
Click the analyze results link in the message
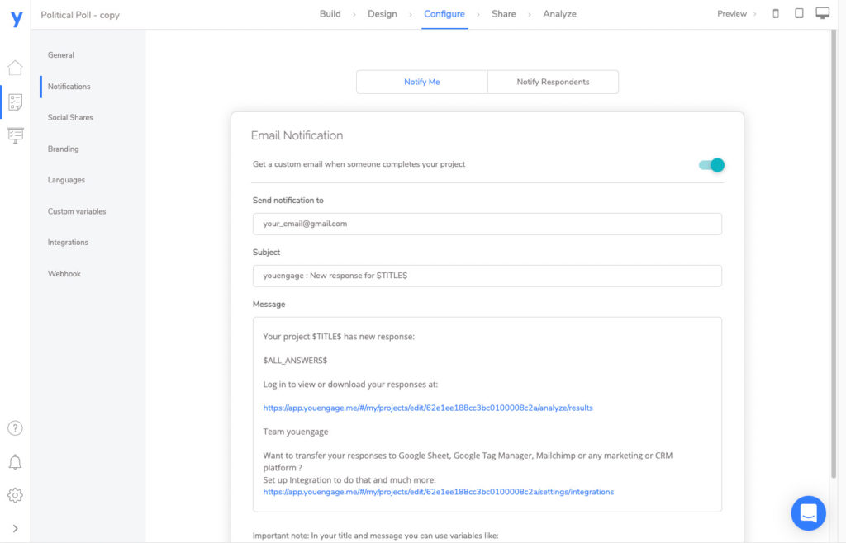428,407
